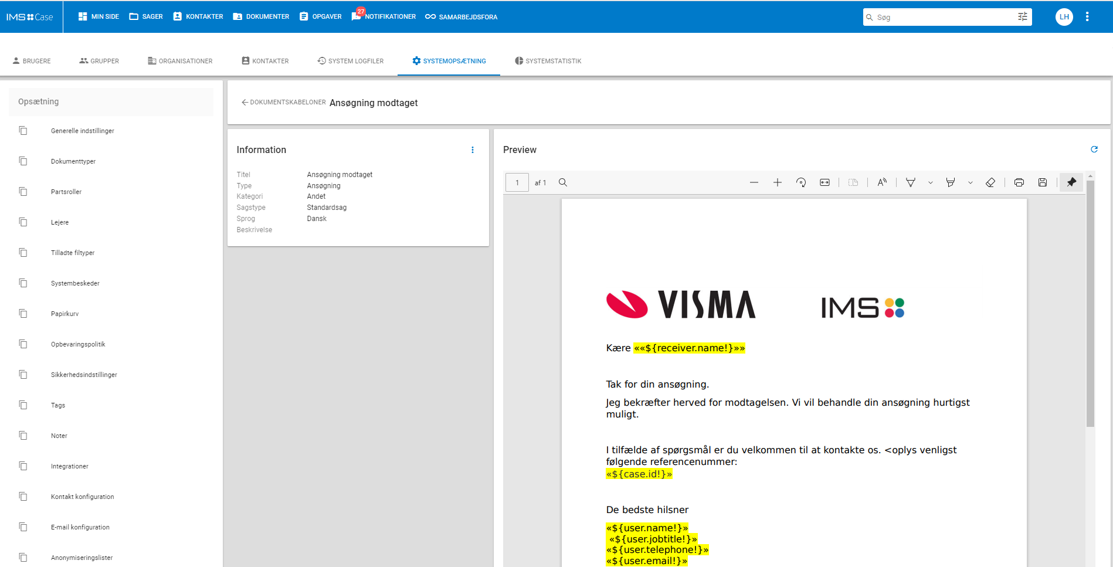Save the previewed document
This screenshot has height=567, width=1113.
(1043, 182)
